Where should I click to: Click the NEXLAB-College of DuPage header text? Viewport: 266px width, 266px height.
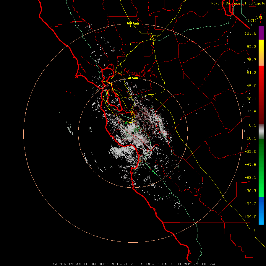coord(238,3)
